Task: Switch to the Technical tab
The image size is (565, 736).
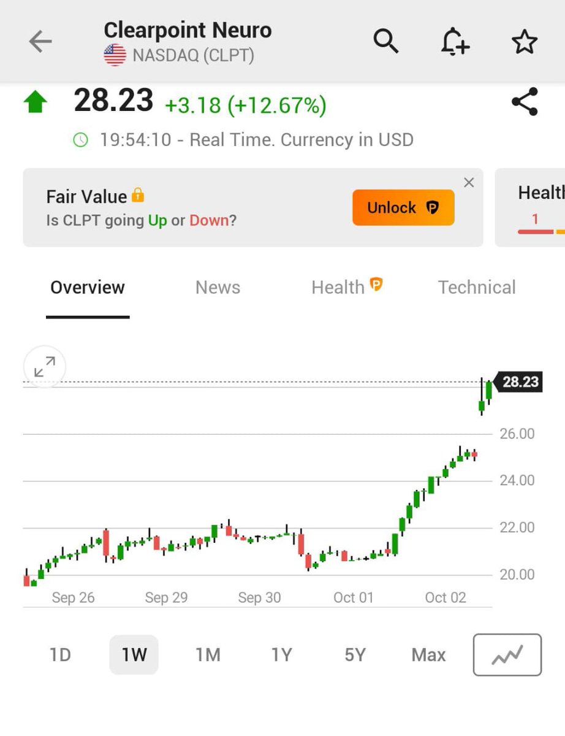Action: 477,288
